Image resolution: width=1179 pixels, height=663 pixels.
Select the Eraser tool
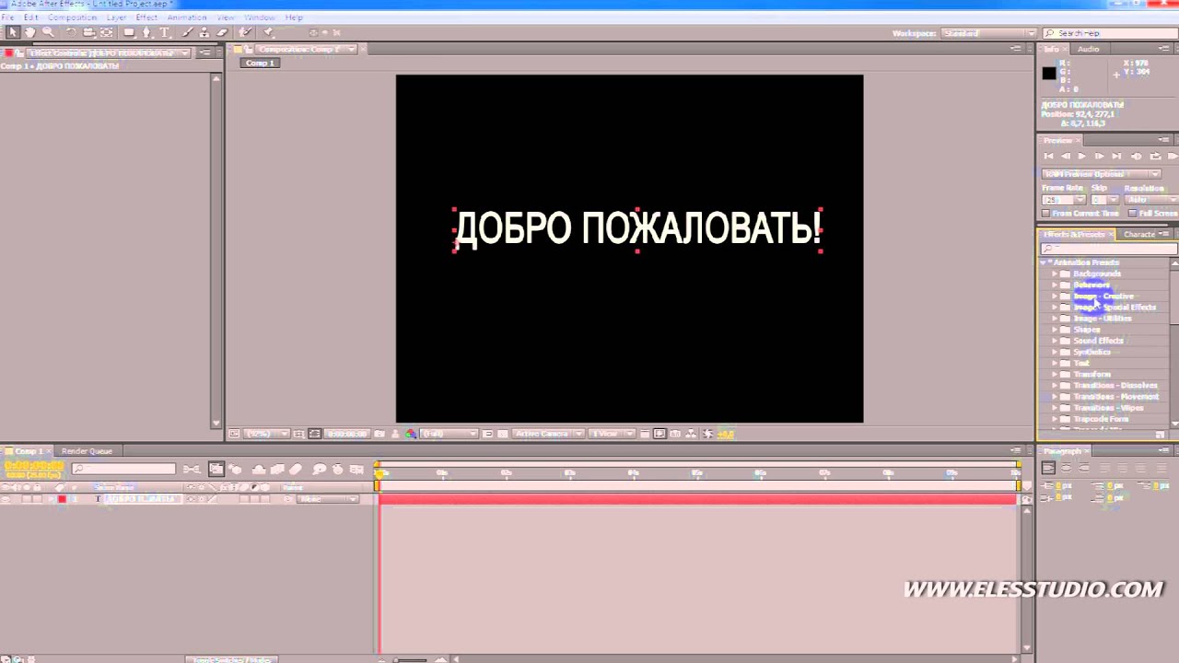point(222,32)
